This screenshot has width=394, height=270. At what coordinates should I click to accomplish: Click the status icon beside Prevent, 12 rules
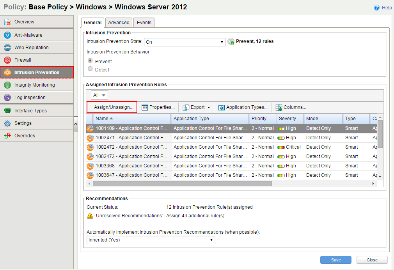(231, 41)
